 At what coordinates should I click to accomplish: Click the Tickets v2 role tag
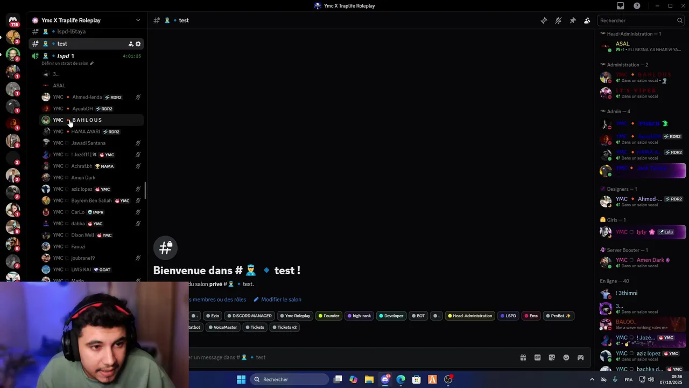(284, 327)
